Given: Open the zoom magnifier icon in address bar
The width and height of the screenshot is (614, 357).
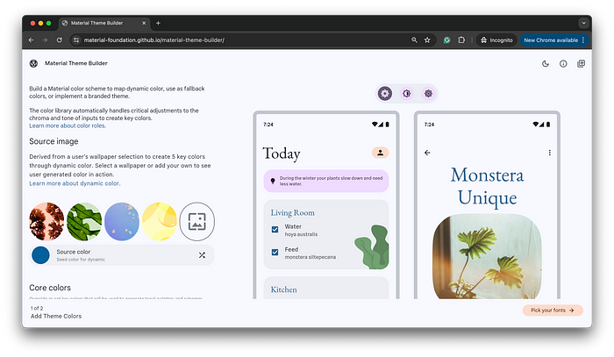Looking at the screenshot, I should pyautogui.click(x=414, y=40).
